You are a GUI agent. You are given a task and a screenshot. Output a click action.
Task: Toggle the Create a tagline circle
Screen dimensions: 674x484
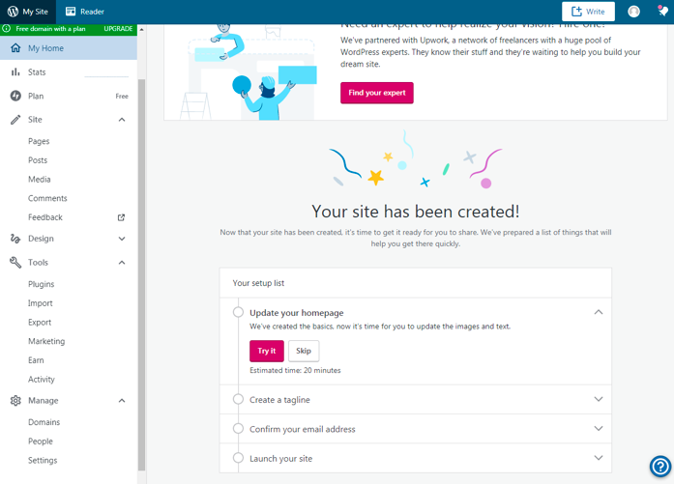(x=238, y=399)
